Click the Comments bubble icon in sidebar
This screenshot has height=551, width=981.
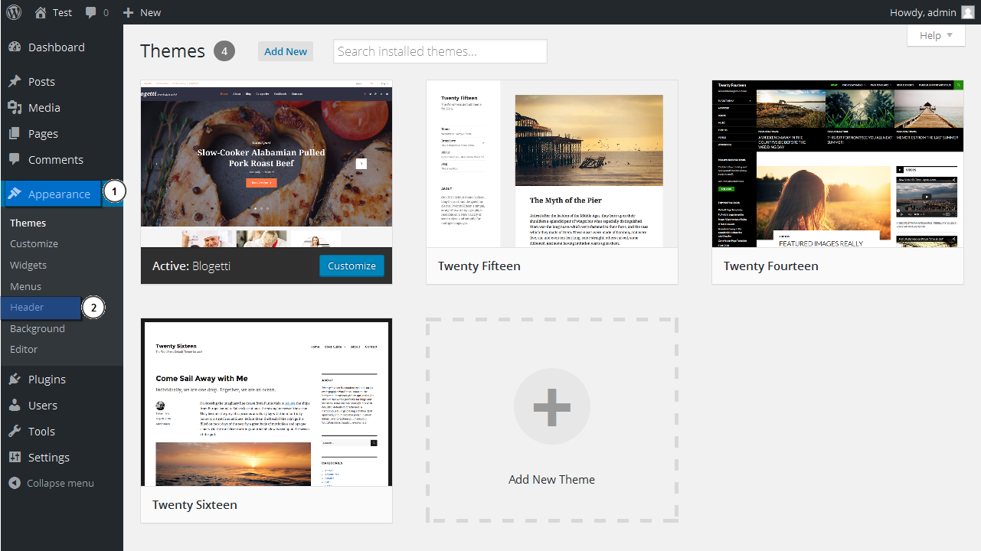point(15,159)
